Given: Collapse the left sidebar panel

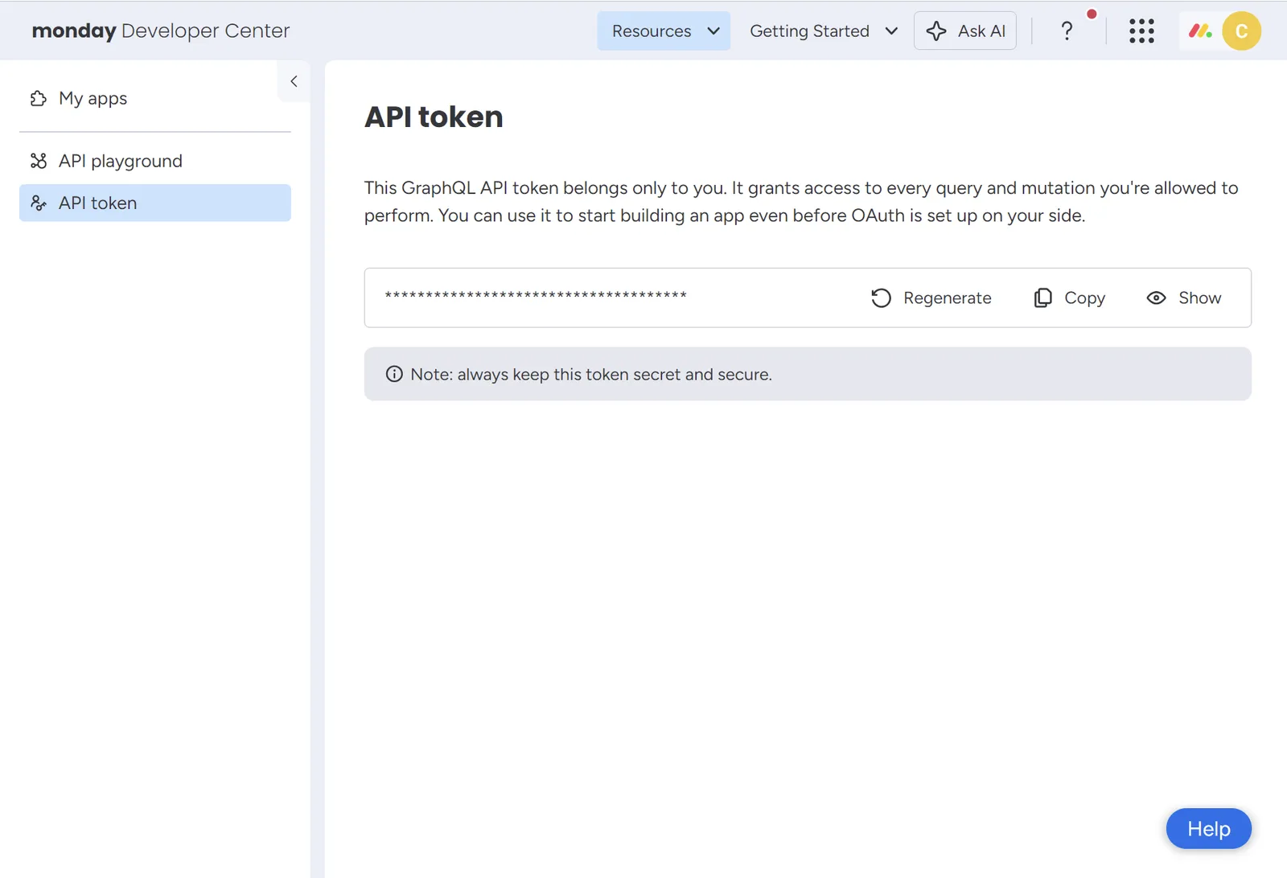Looking at the screenshot, I should click(x=294, y=81).
